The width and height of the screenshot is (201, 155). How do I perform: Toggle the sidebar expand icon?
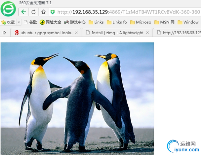4,33
